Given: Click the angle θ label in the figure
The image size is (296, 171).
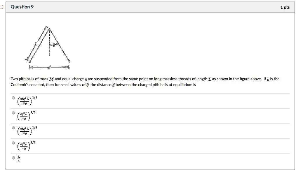Looking at the screenshot, I should tap(54, 45).
